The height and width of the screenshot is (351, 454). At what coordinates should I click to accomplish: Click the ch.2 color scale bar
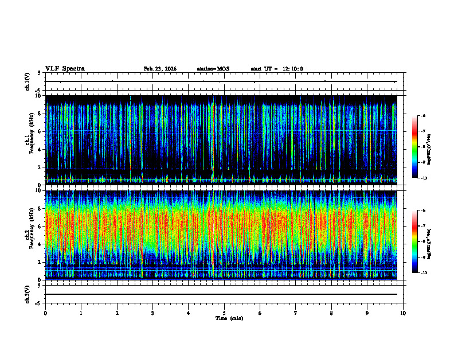pyautogui.click(x=414, y=241)
